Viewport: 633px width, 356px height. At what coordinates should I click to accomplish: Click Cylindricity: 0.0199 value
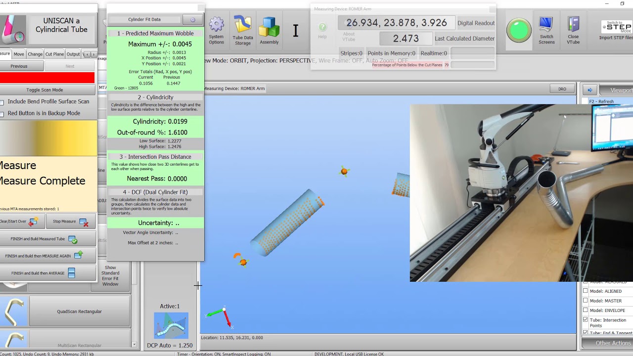click(160, 122)
